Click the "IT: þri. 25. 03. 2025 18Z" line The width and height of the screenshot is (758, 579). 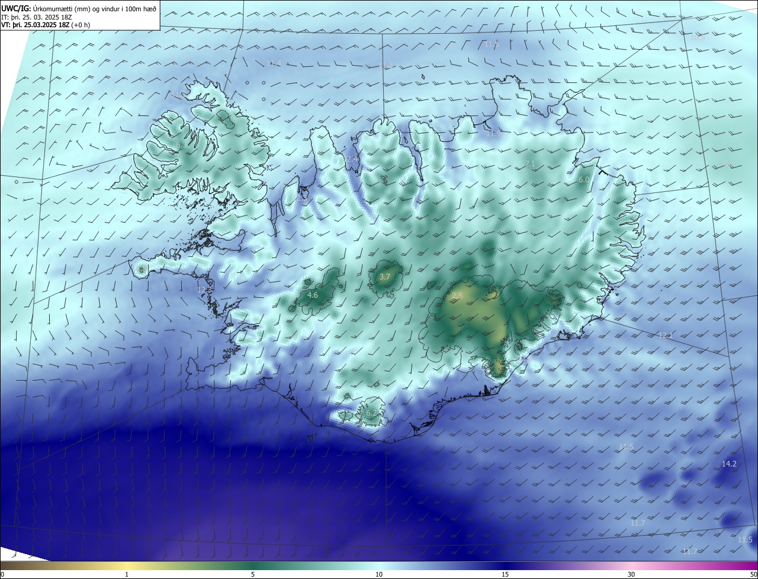point(37,17)
